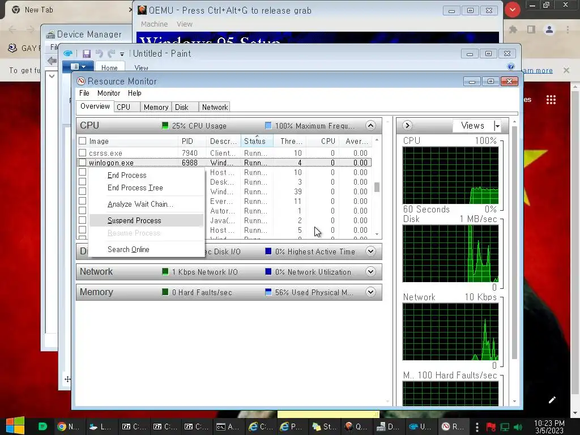This screenshot has height=435, width=580.
Task: Click the Views button
Action: tap(473, 126)
